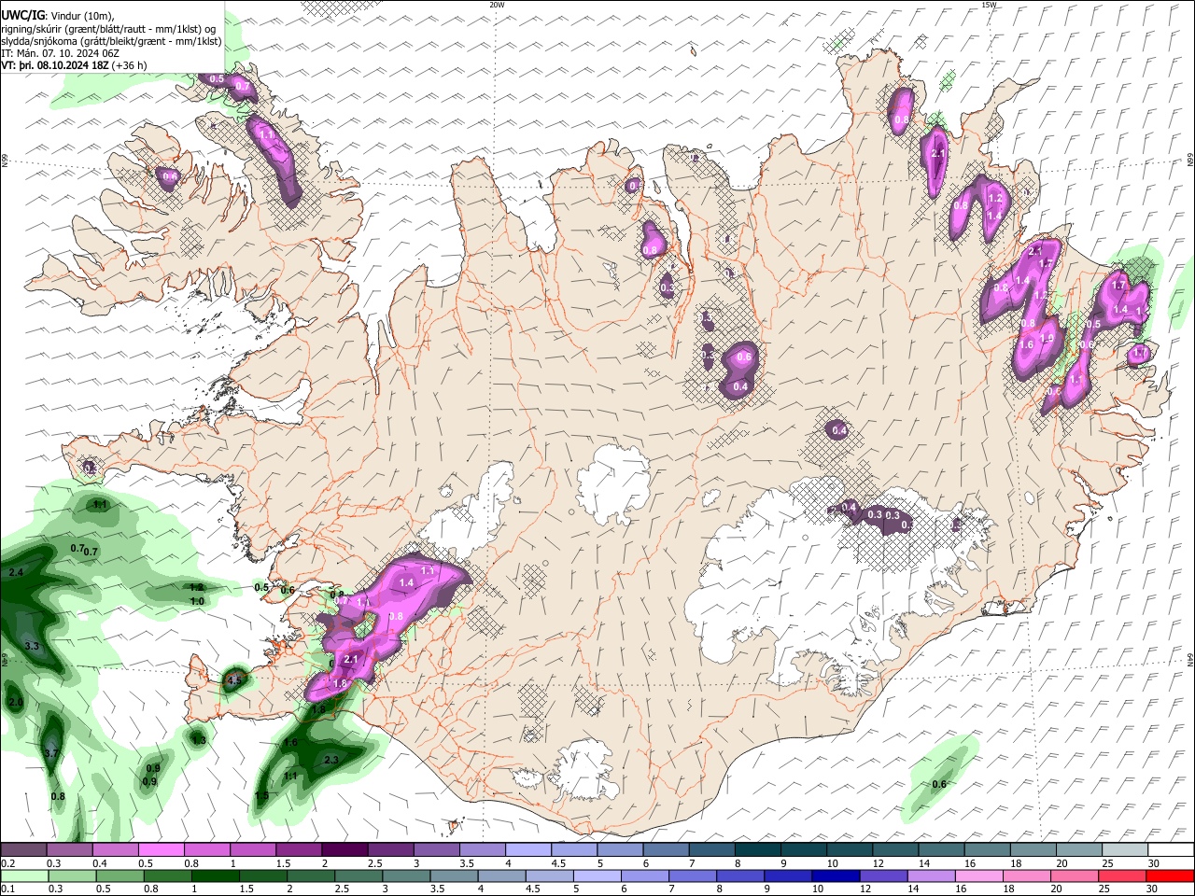The height and width of the screenshot is (896, 1195).
Task: Choose the 7 swatch in the rain legend
Action: click(x=692, y=875)
